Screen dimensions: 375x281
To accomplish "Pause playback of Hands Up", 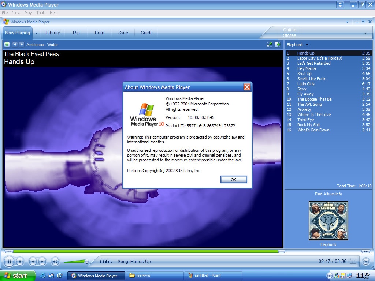I will tap(8, 261).
